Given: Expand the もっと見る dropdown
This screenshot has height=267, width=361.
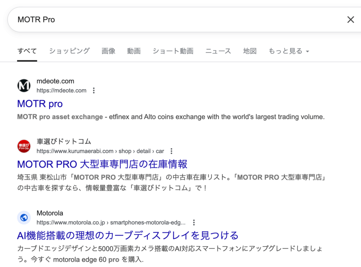Looking at the screenshot, I should click(289, 51).
